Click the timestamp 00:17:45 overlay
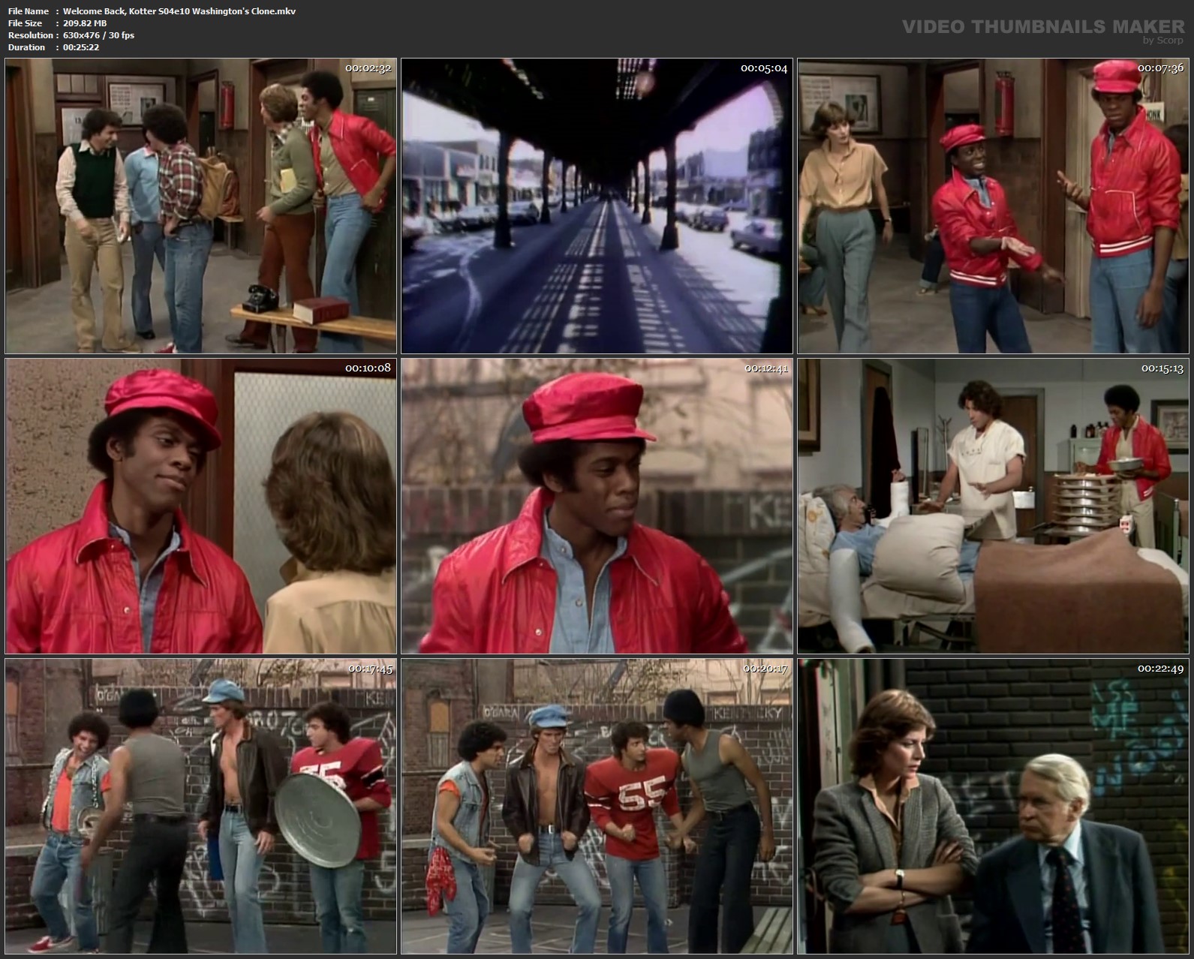This screenshot has width=1194, height=959. click(370, 668)
